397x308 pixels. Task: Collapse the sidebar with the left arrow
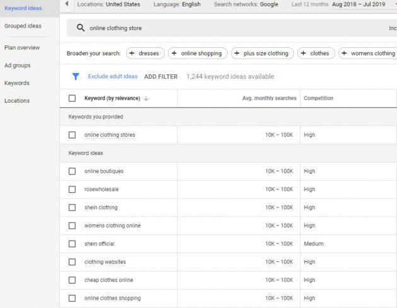67,4
